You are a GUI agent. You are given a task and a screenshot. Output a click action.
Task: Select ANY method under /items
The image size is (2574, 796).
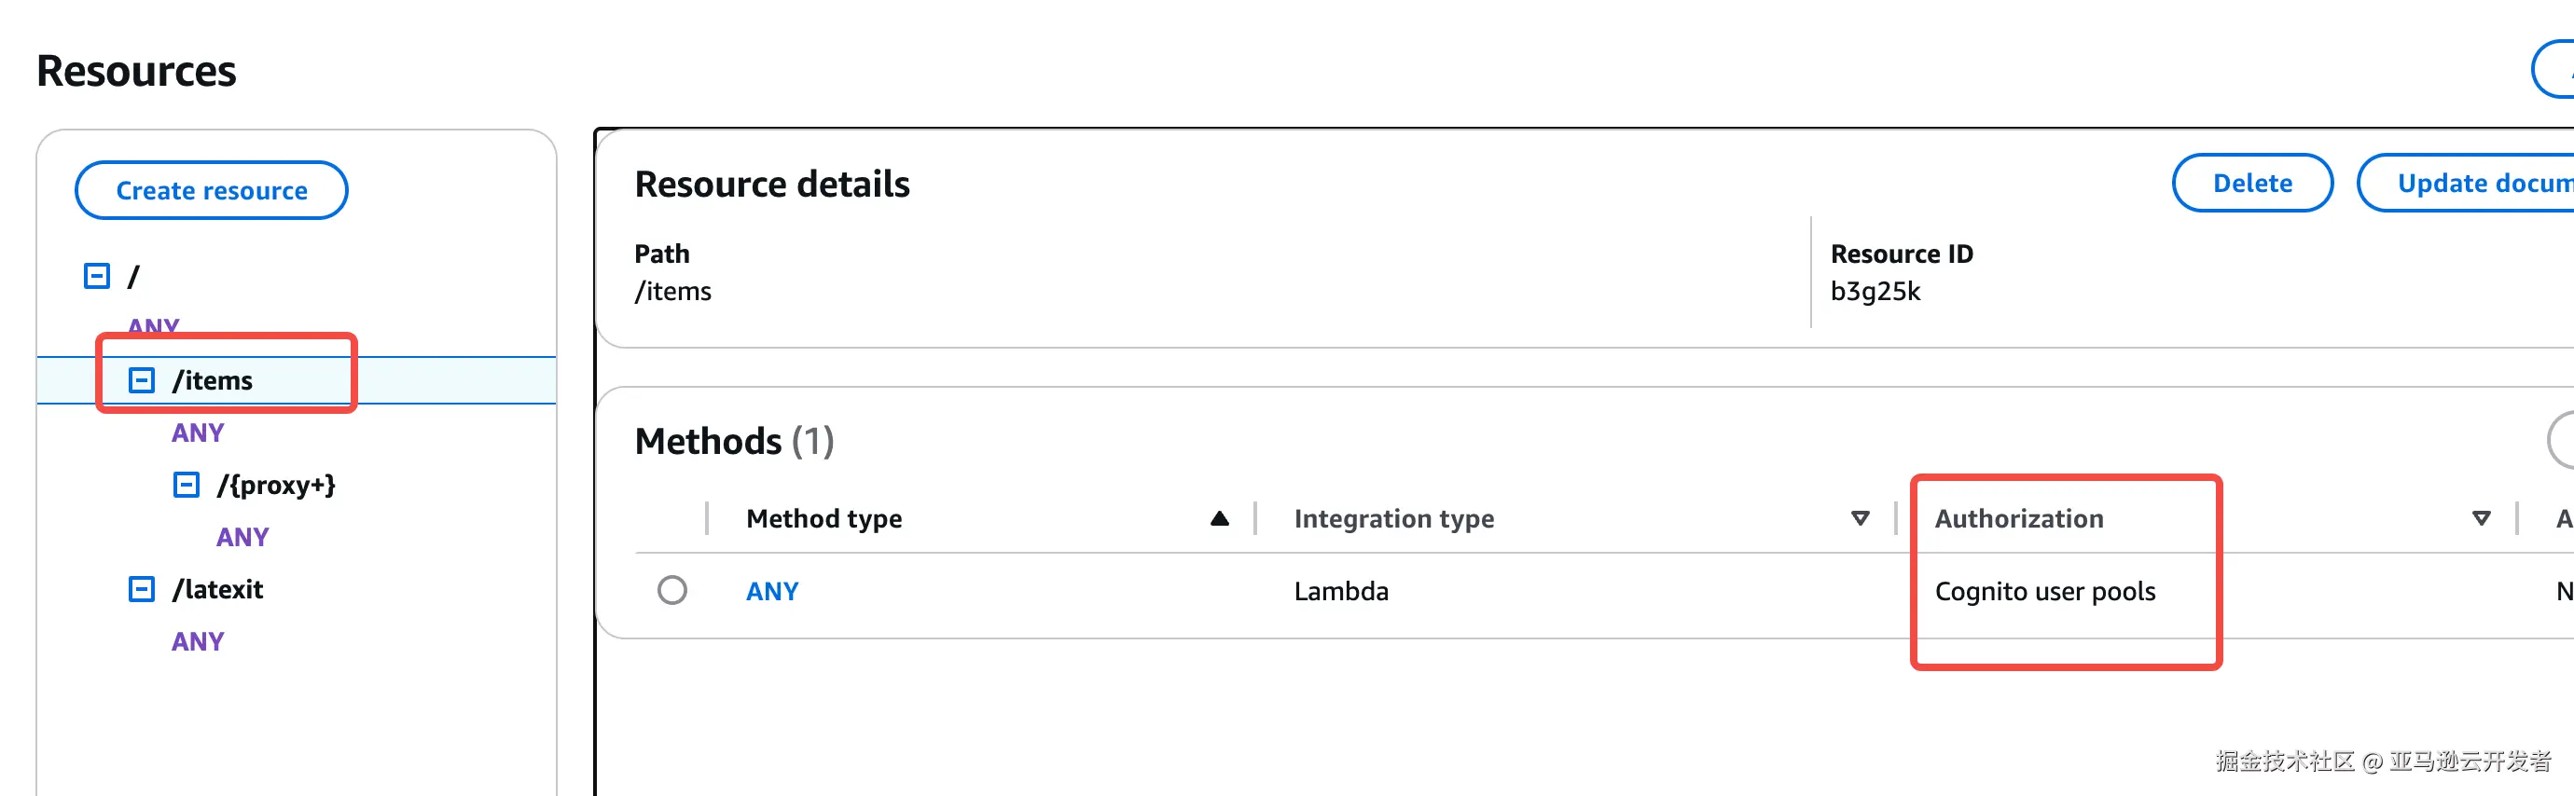pos(198,432)
